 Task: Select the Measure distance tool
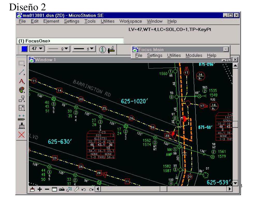(x=21, y=117)
